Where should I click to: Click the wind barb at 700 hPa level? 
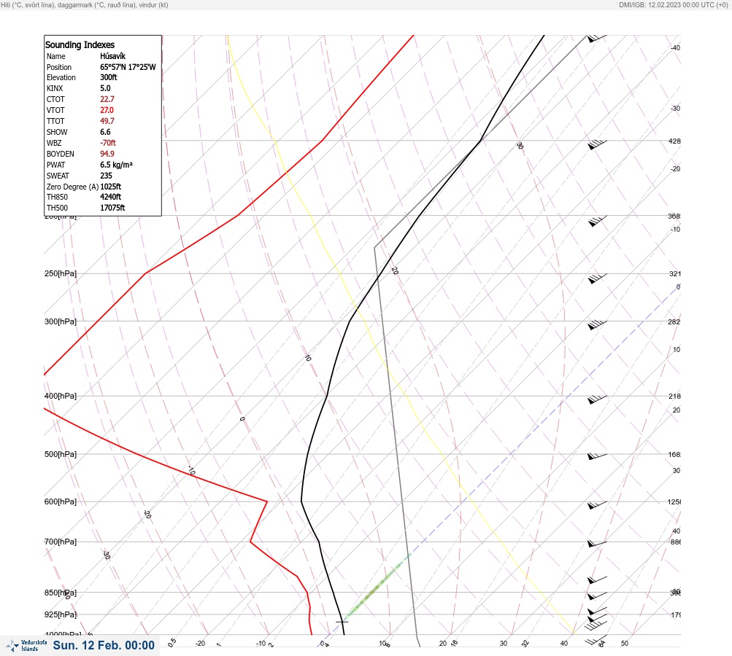click(x=597, y=544)
